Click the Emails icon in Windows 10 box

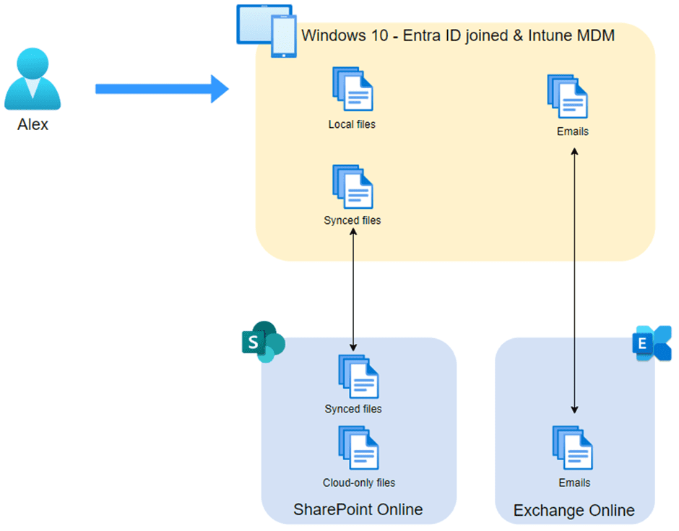coord(567,96)
